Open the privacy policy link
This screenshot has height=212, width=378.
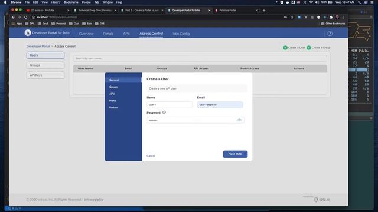point(93,200)
